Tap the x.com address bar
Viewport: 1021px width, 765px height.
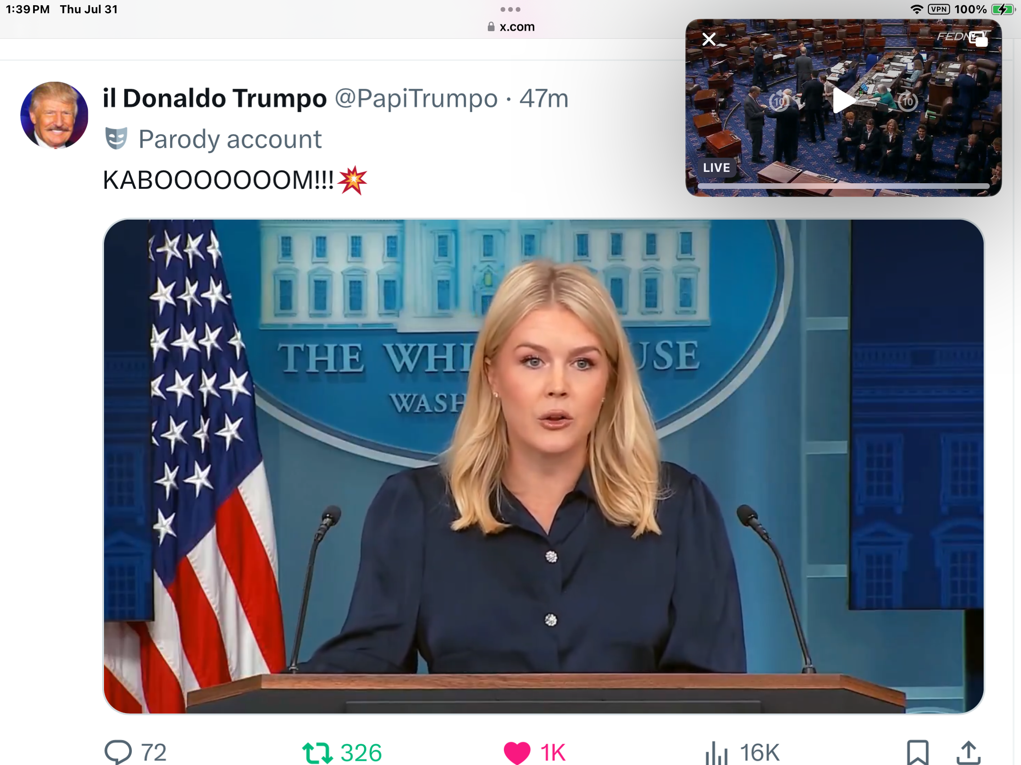pos(511,27)
